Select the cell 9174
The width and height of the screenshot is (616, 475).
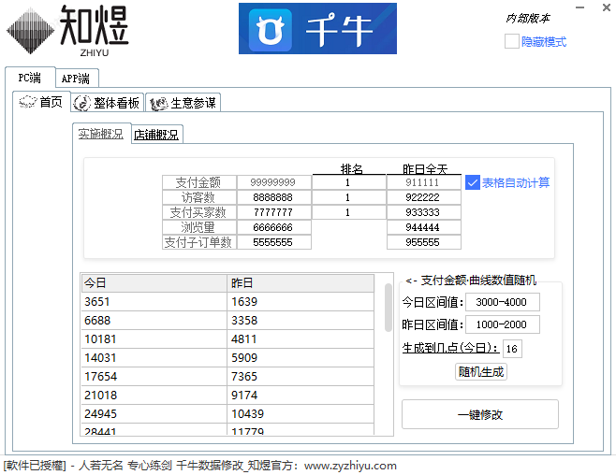click(x=301, y=395)
